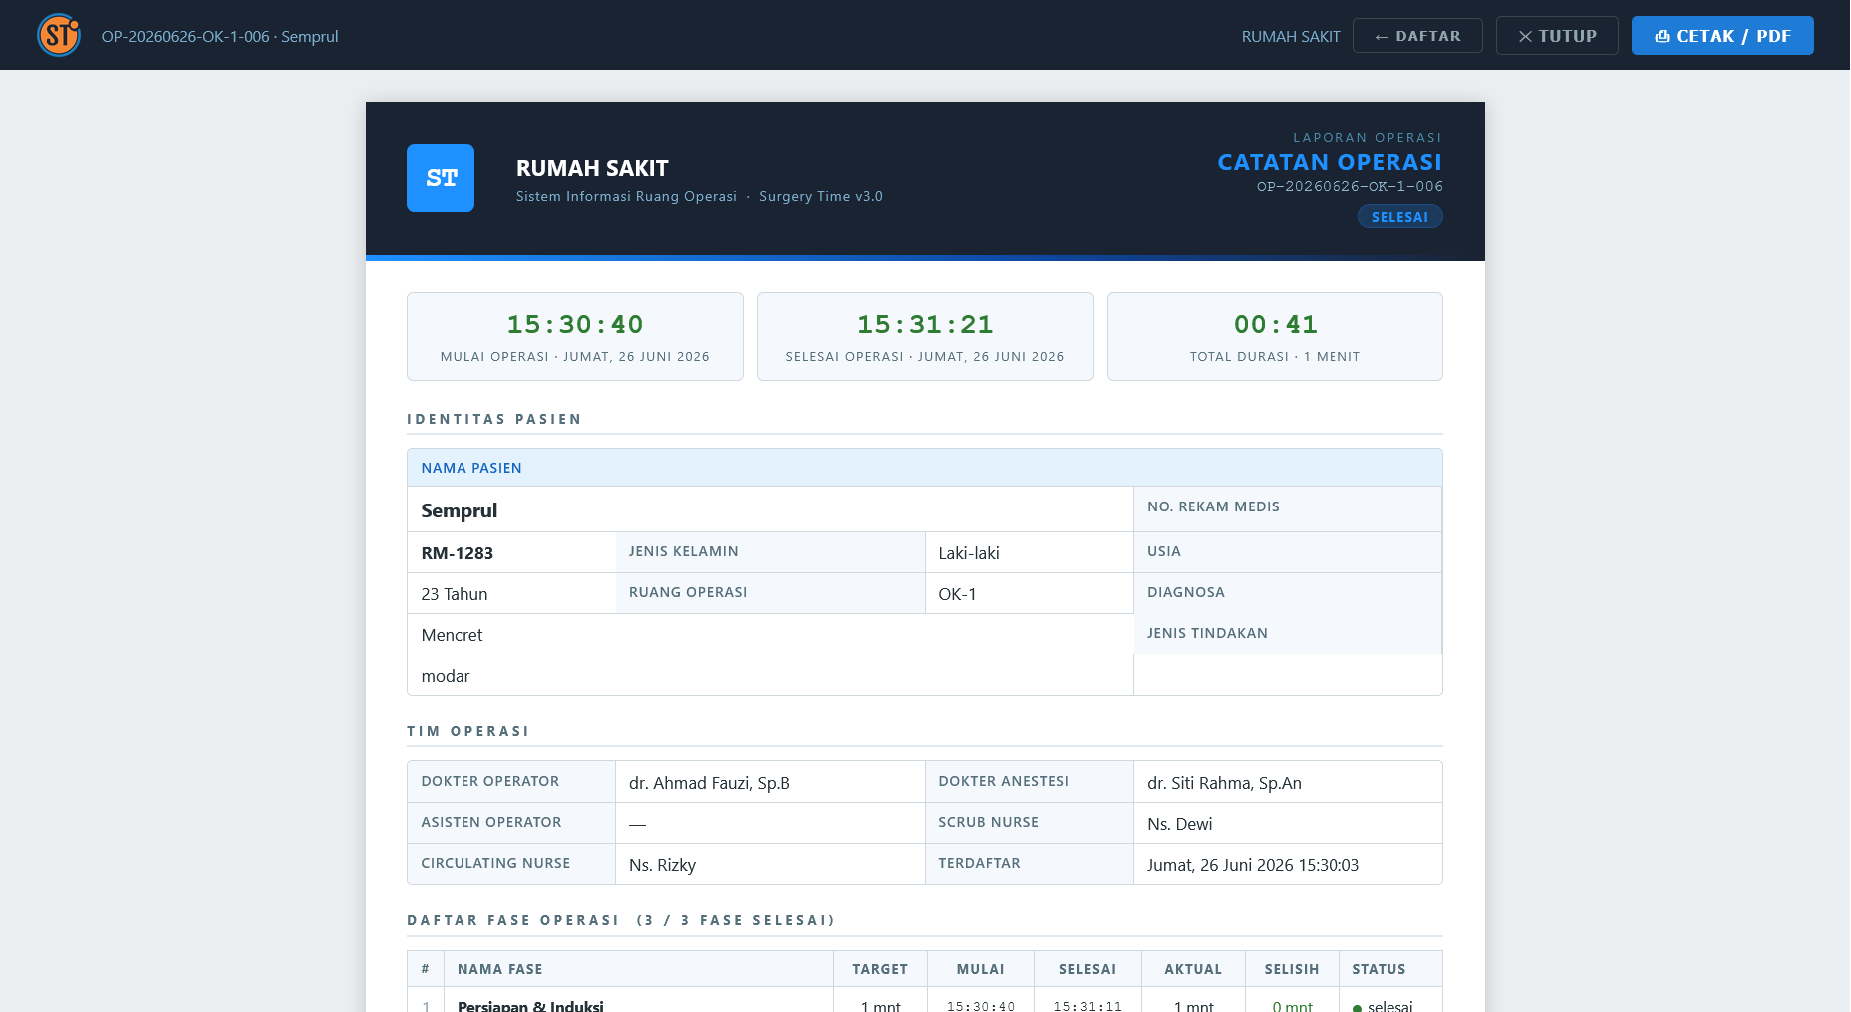
Task: Click the SELESAI status badge
Action: (1399, 216)
